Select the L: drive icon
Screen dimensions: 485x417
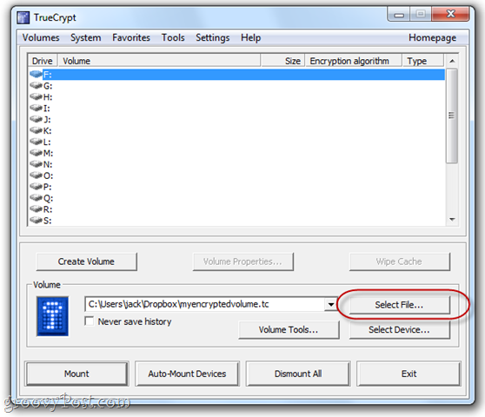pyautogui.click(x=36, y=142)
